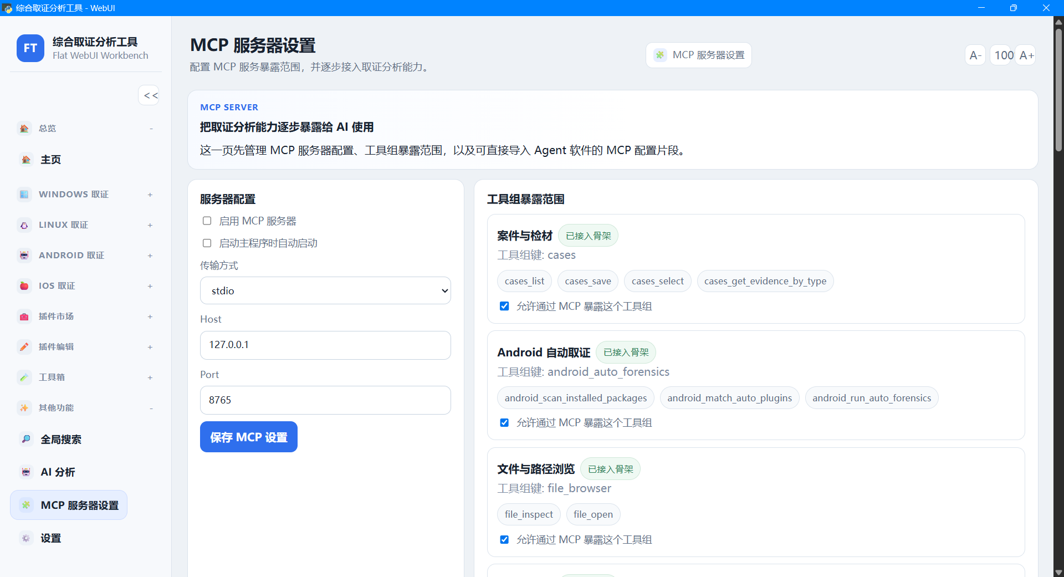The image size is (1064, 577).
Task: Collapse sidebar with << button
Action: click(x=150, y=95)
